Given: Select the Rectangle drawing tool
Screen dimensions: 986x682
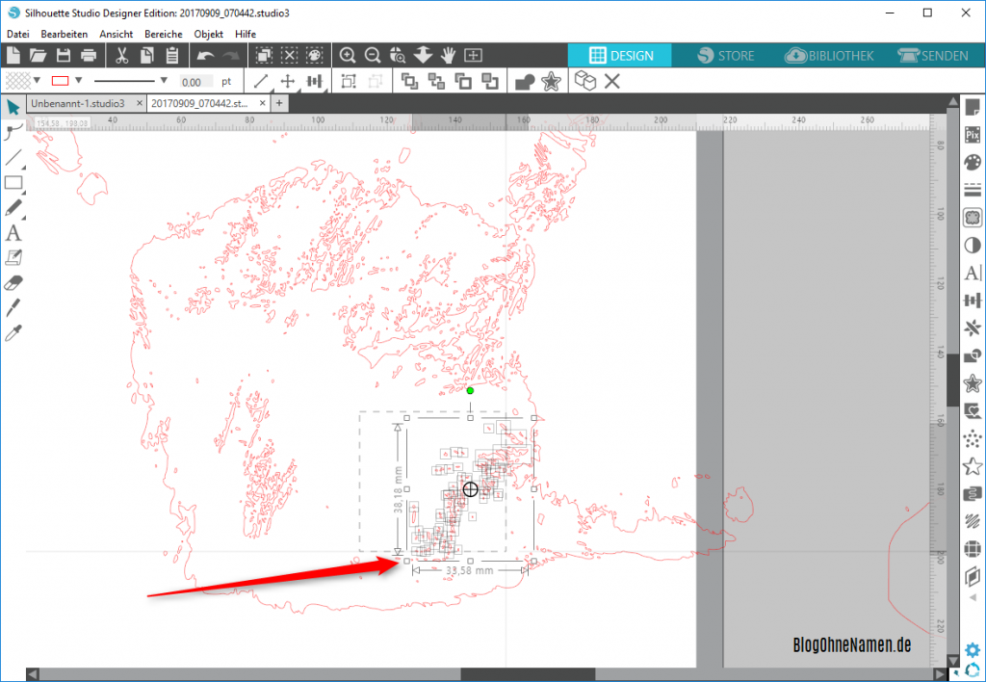Looking at the screenshot, I should point(13,183).
